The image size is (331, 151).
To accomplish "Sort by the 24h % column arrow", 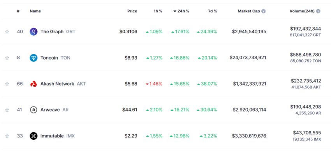I will click(x=175, y=11).
